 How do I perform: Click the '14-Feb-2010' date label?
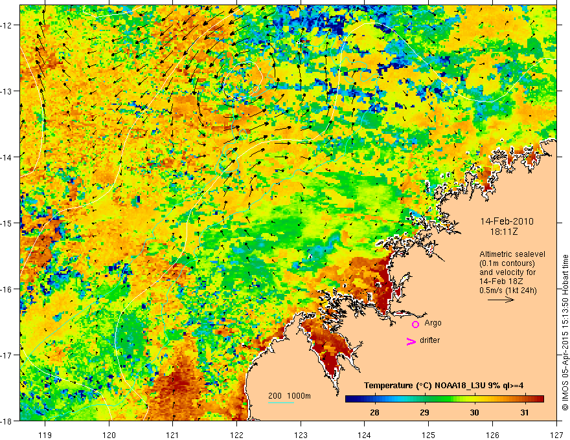(507, 221)
